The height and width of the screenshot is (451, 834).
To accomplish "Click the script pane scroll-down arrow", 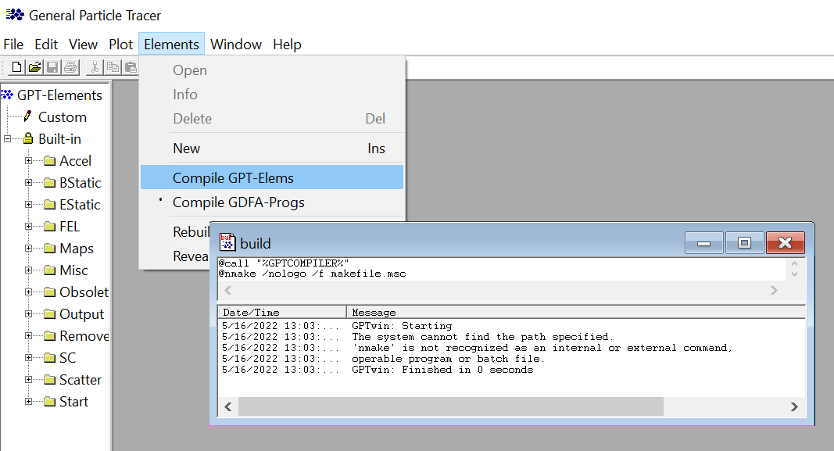I will [x=795, y=274].
